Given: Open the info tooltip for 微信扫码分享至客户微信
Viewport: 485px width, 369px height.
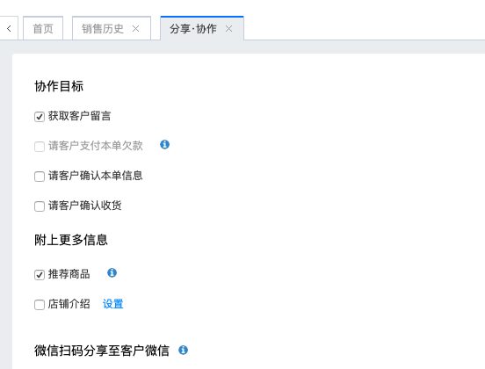Looking at the screenshot, I should (183, 351).
